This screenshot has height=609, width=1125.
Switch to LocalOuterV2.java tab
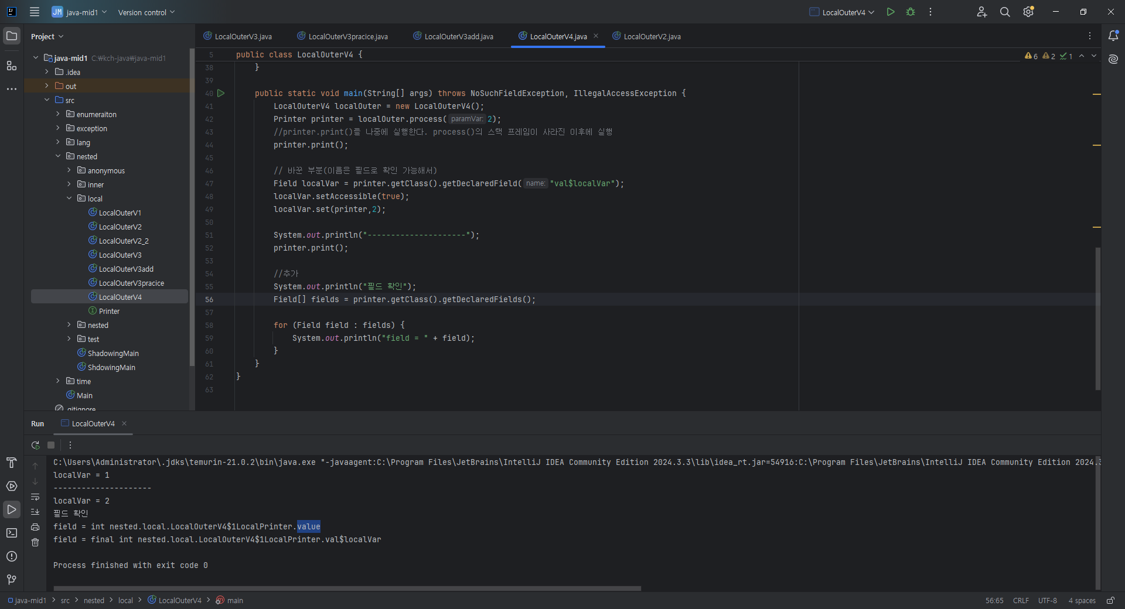646,36
